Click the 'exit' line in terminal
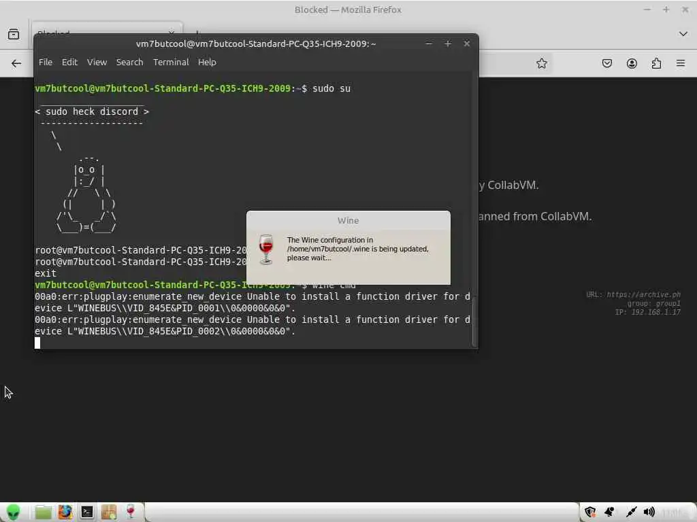The width and height of the screenshot is (697, 522). click(x=46, y=273)
